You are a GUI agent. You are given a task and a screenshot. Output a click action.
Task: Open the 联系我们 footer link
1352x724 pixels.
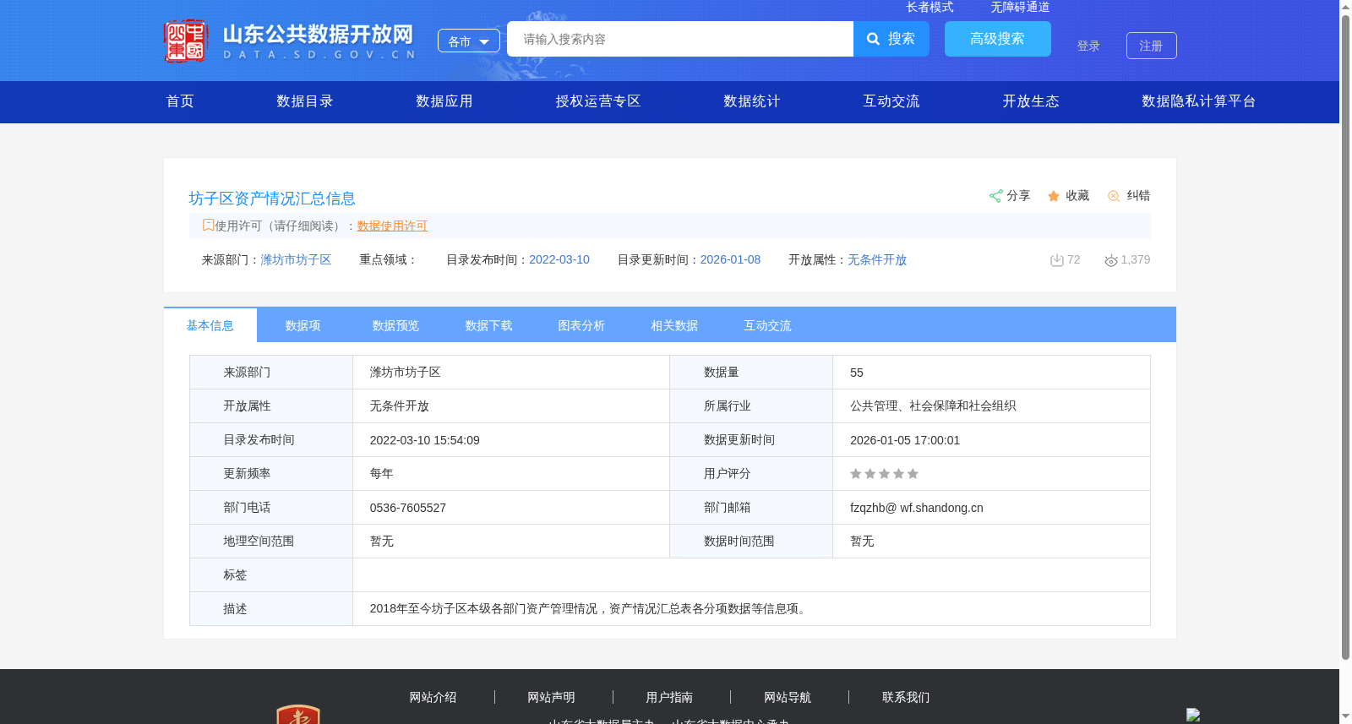(x=906, y=697)
